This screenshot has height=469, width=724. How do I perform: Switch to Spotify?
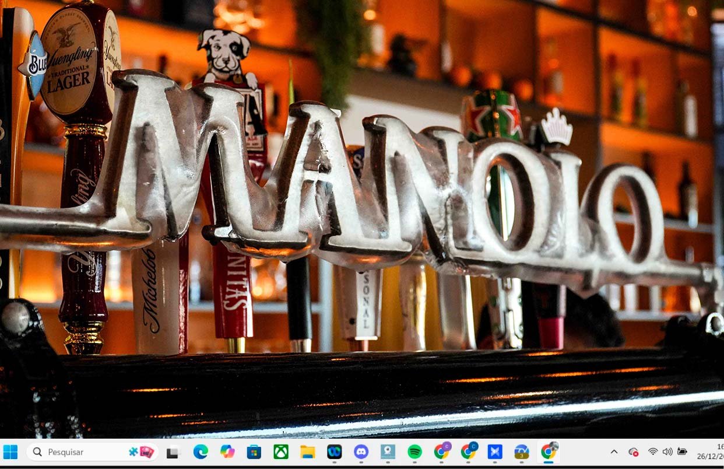coord(414,452)
